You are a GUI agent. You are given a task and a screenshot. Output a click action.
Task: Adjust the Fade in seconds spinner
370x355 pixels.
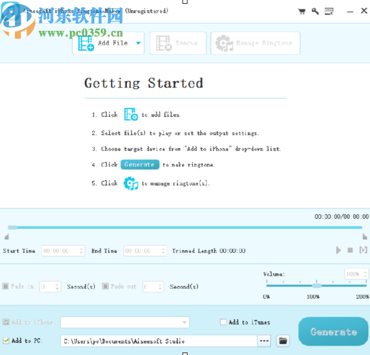coord(57,287)
